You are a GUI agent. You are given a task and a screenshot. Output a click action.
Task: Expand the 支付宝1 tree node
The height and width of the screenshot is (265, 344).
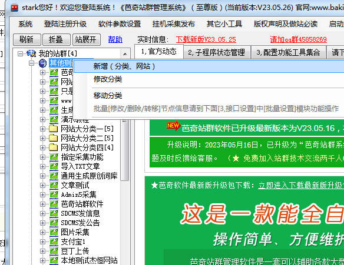(42, 242)
